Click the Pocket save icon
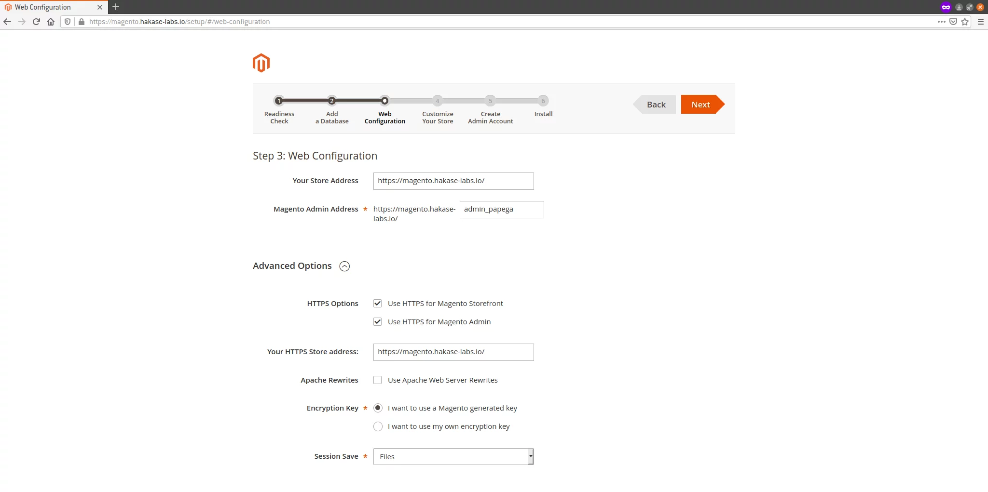The width and height of the screenshot is (988, 492). click(953, 22)
